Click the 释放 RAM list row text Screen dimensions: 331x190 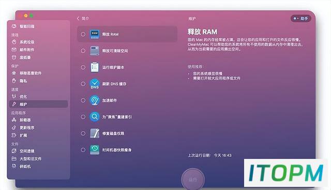(x=110, y=34)
